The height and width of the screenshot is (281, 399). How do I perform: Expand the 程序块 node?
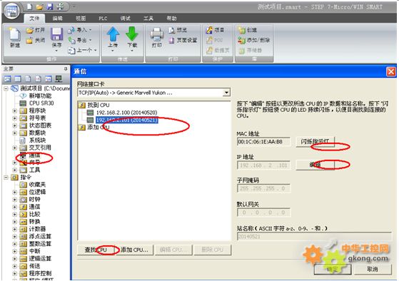15,111
